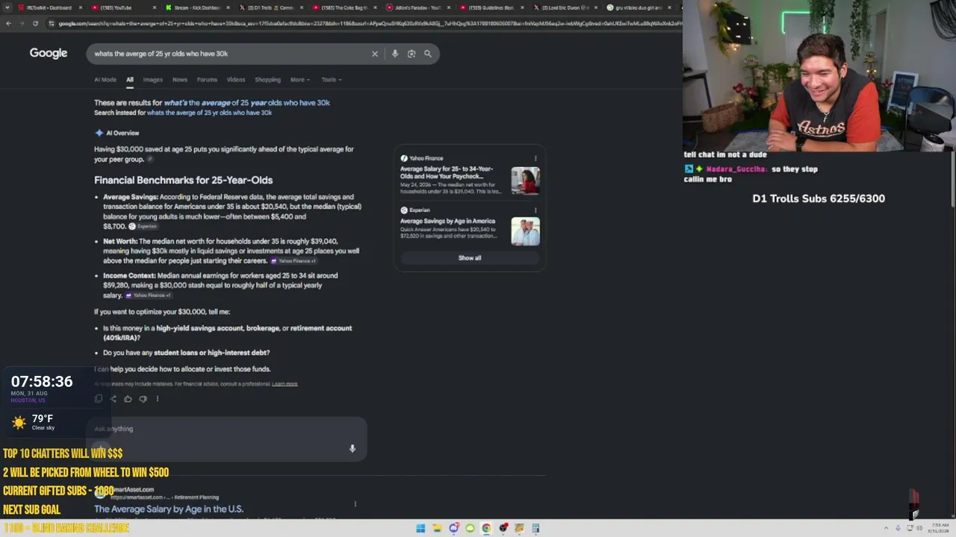Open options for the SmartAsset search result
Screen dimensions: 956x537
[x=356, y=504]
